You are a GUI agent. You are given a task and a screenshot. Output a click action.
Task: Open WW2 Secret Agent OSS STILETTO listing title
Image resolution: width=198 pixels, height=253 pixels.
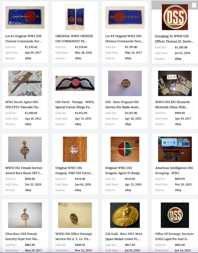pyautogui.click(x=23, y=105)
